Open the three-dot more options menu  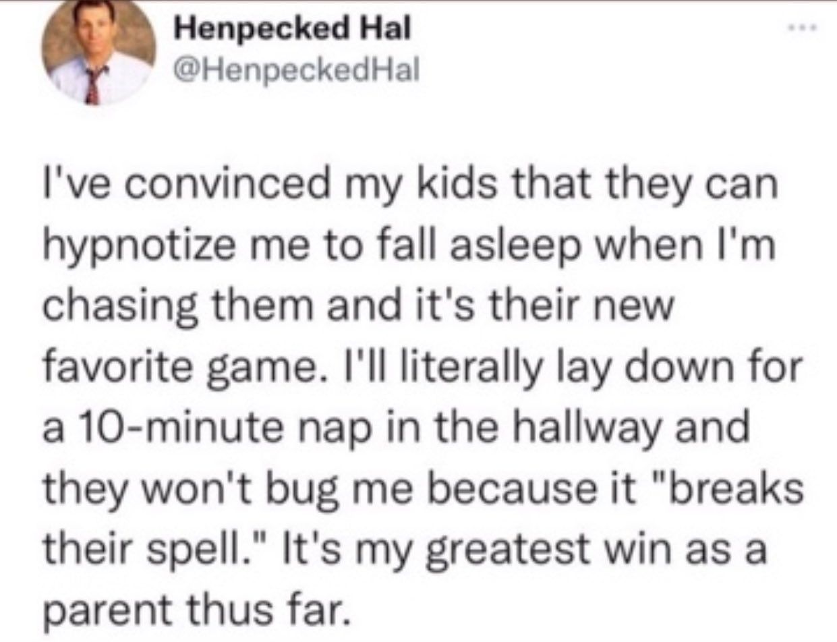pyautogui.click(x=807, y=29)
